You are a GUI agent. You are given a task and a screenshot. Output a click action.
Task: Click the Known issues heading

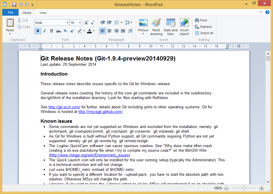pos(56,121)
